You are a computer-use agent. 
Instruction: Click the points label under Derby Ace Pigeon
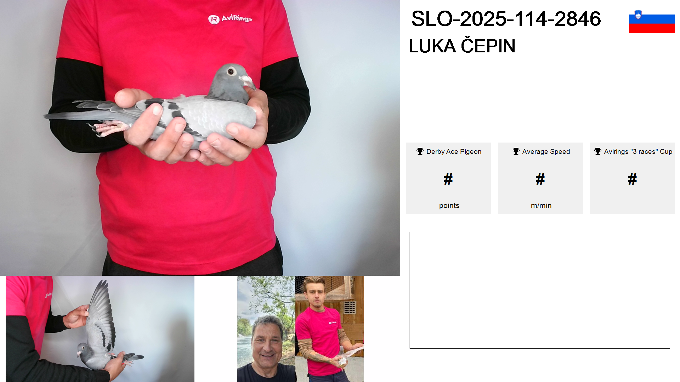pos(449,206)
